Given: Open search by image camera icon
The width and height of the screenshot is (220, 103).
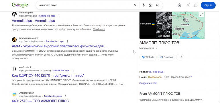Looking at the screenshot, I should [151, 5].
